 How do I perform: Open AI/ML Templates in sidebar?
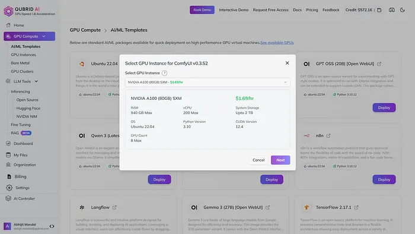pos(25,46)
